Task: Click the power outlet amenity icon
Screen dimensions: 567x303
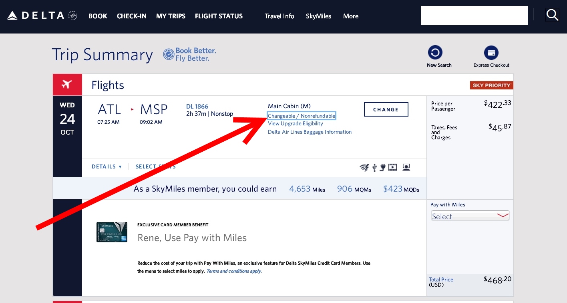Action: click(x=383, y=167)
